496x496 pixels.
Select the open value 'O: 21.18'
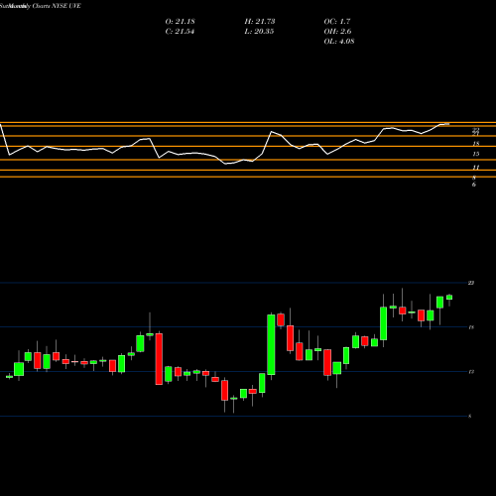click(x=180, y=22)
